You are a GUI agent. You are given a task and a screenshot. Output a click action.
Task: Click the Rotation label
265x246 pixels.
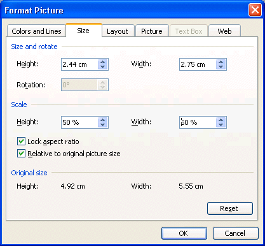(31, 85)
